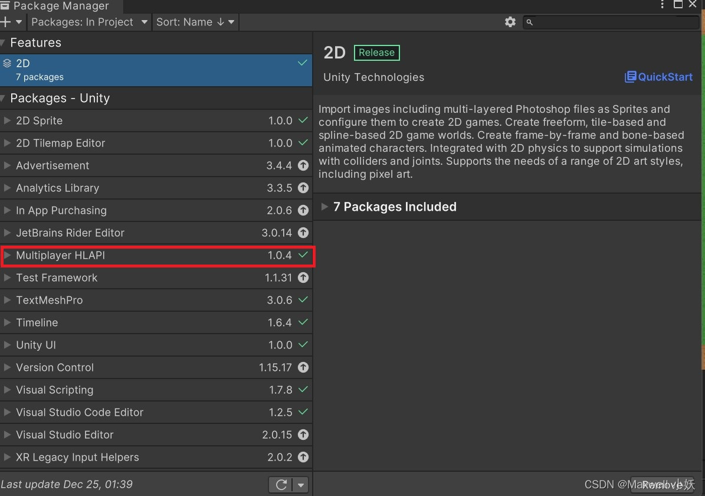Viewport: 705px width, 496px height.
Task: Select the Package Manager tab
Action: click(x=61, y=6)
